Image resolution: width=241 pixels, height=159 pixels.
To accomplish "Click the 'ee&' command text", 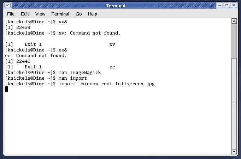I will 63,50.
